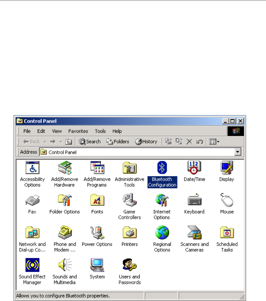This screenshot has height=301, width=266.
Task: Maximize the Control Panel window
Action: coord(233,121)
